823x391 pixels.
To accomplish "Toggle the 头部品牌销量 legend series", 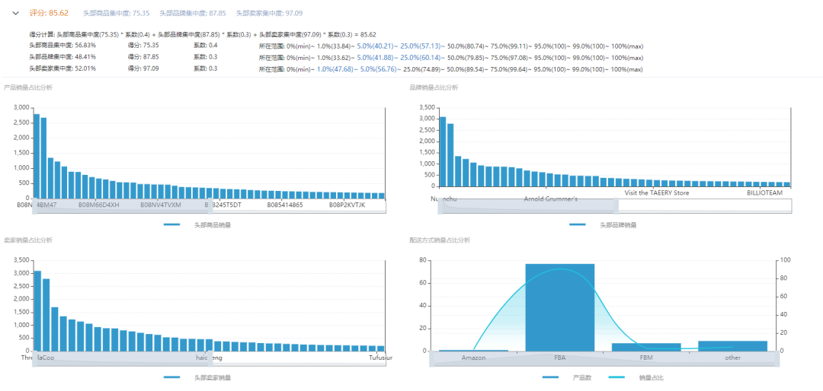I will tap(603, 225).
